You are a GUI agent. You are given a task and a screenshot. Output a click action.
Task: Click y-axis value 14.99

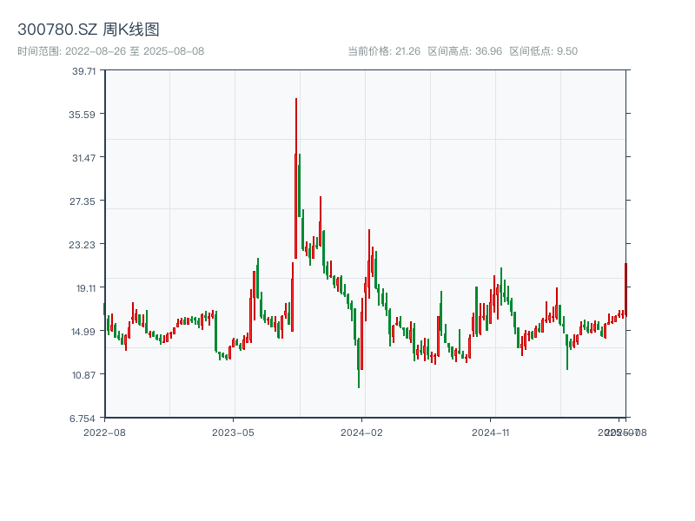83,332
